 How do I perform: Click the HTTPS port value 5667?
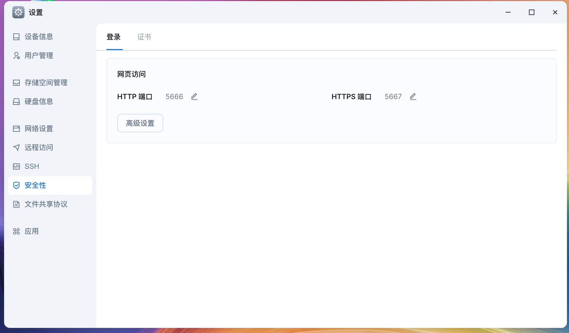coord(393,97)
